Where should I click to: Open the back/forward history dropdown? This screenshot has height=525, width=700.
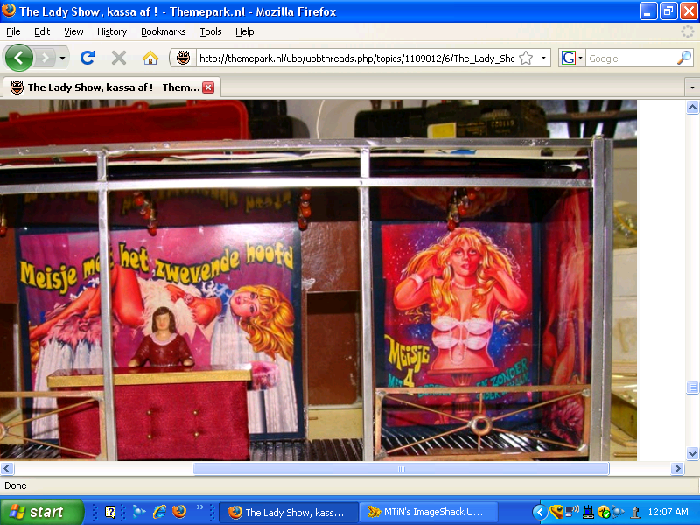coord(62,58)
